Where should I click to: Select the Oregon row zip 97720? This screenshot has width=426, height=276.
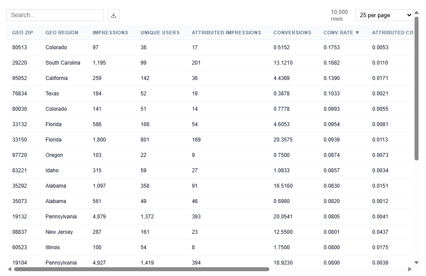[x=19, y=155]
